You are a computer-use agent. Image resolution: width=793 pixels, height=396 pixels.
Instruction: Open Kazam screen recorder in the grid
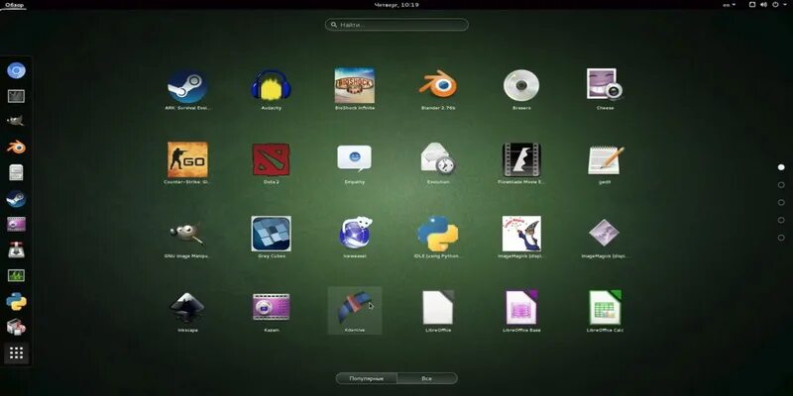[271, 307]
